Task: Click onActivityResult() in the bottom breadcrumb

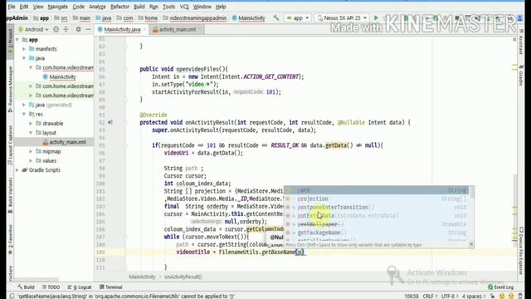Action: coord(183,277)
